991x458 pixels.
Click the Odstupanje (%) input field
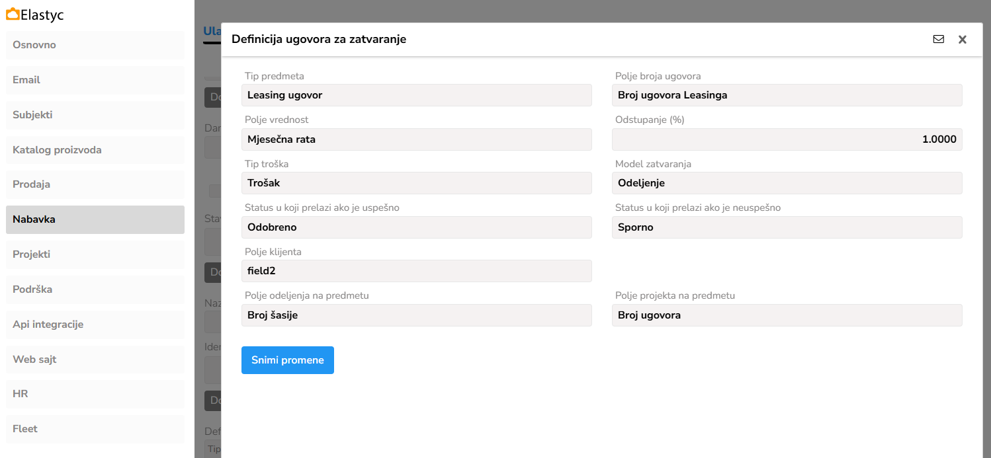click(x=787, y=139)
